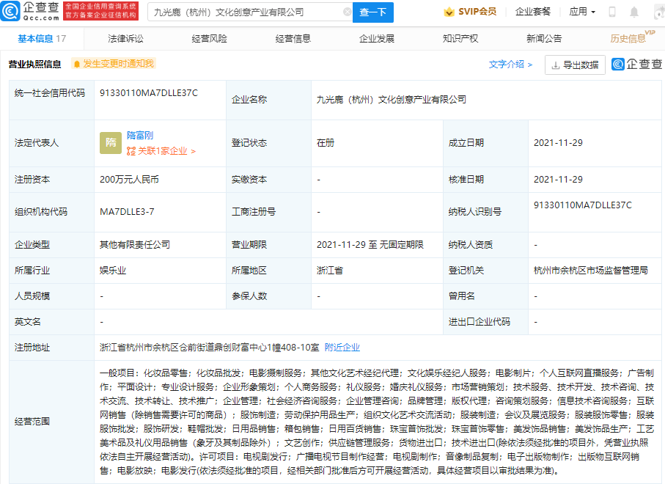The width and height of the screenshot is (665, 484).
Task: Open the 应用 dropdown menu
Action: (582, 12)
